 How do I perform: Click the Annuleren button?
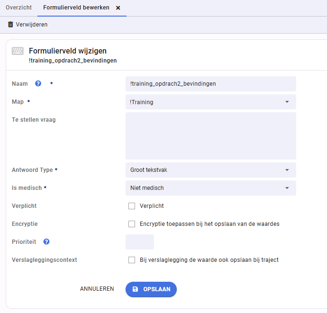click(x=97, y=289)
